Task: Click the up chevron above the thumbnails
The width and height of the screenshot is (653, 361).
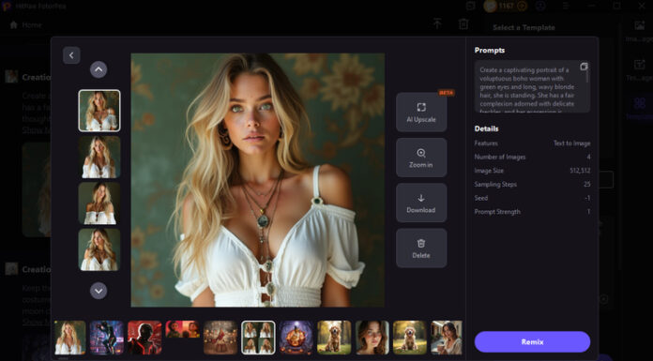Action: point(99,69)
